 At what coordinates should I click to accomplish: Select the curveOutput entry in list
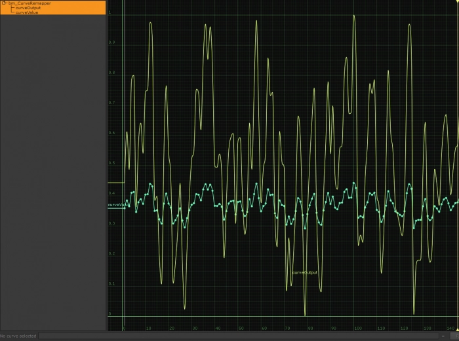pyautogui.click(x=28, y=8)
